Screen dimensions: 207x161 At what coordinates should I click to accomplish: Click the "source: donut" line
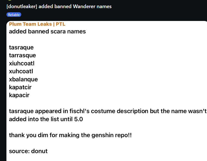point(28,151)
